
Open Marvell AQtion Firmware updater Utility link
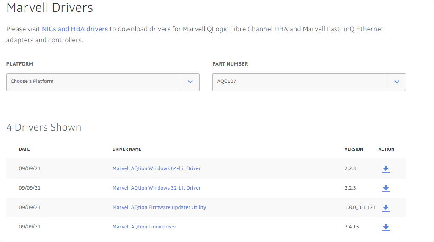click(x=159, y=207)
